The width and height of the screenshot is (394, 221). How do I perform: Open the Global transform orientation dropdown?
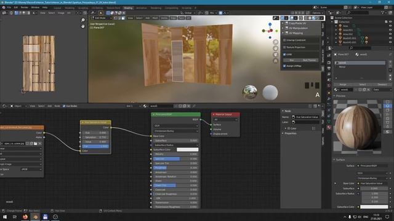(188, 13)
